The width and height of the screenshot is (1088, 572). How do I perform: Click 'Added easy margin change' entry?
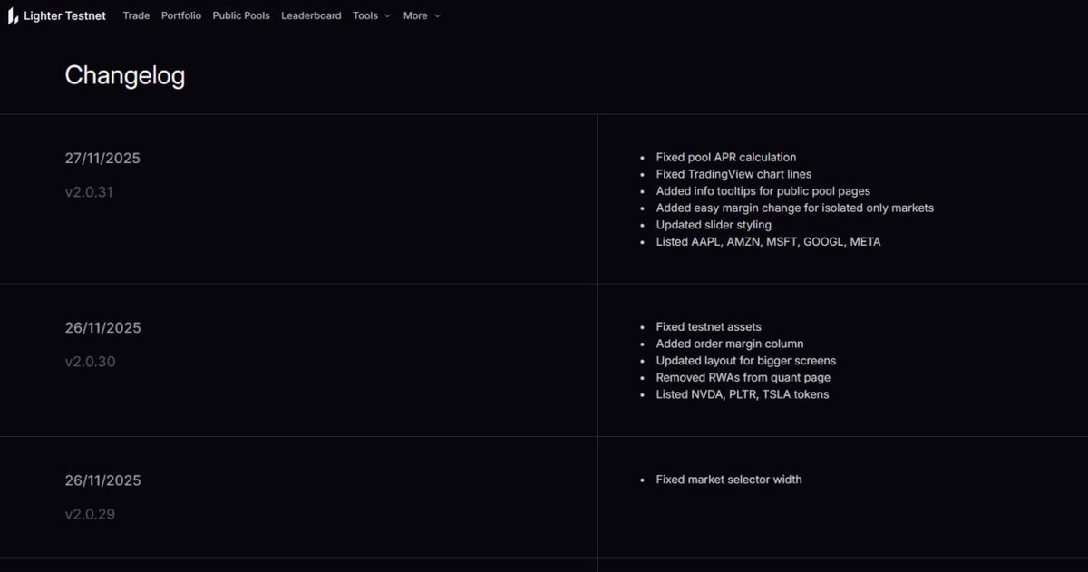(x=794, y=208)
